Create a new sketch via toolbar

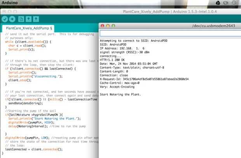click(x=21, y=19)
